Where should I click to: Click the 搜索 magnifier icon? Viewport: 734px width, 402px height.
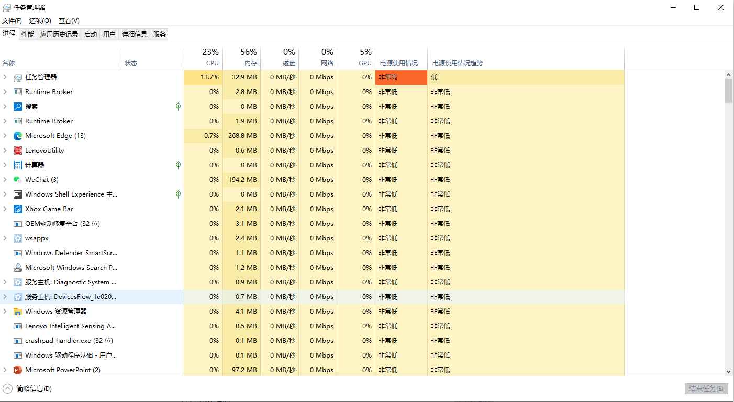18,107
